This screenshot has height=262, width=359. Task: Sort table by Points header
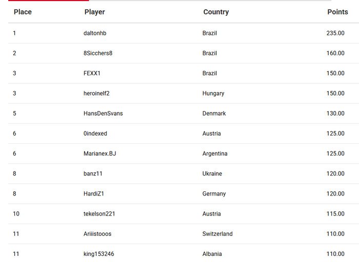(337, 12)
